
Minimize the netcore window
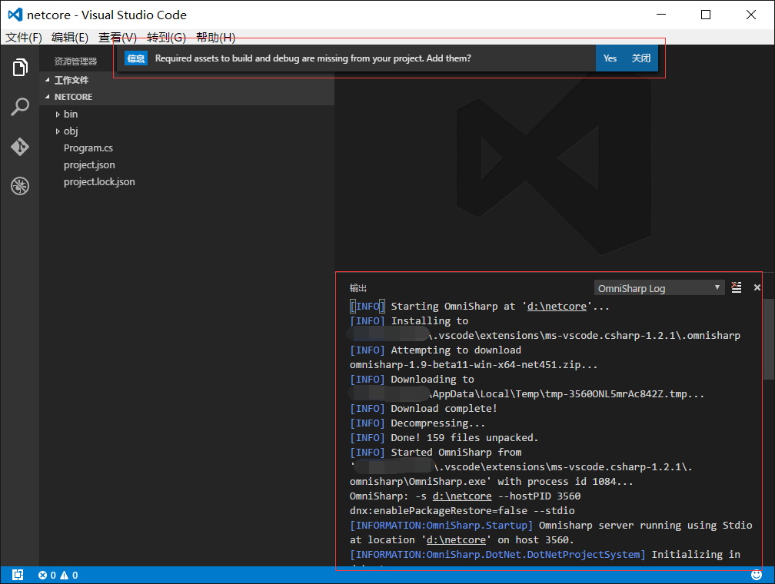(661, 15)
